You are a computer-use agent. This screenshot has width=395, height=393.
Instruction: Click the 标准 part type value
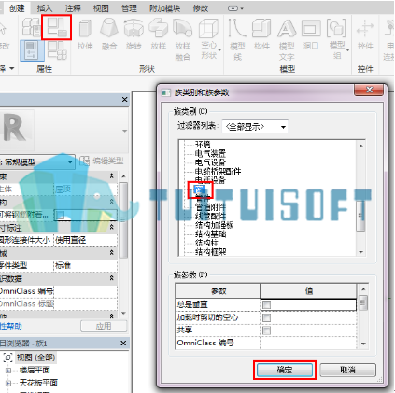(x=86, y=265)
